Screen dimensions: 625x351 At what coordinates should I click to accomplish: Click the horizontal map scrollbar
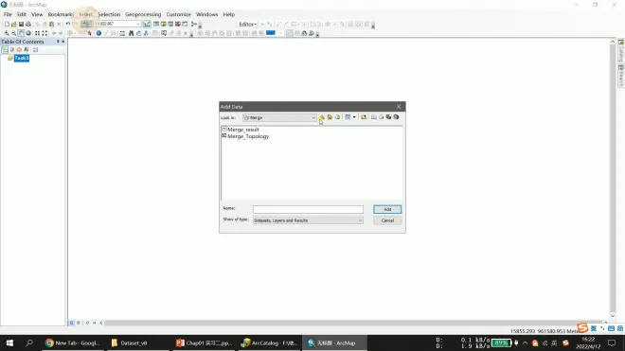click(x=355, y=323)
